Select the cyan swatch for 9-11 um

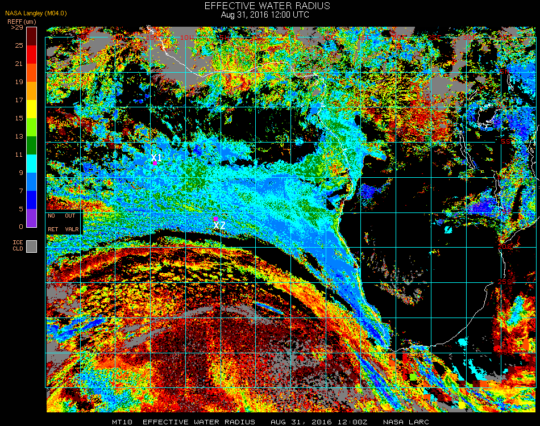[31, 164]
